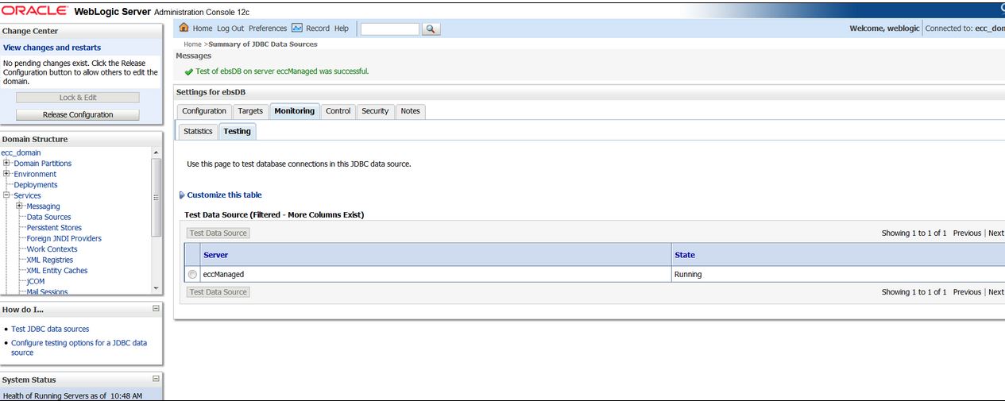Image resolution: width=1005 pixels, height=401 pixels.
Task: Collapse the How do I panel
Action: (156, 309)
